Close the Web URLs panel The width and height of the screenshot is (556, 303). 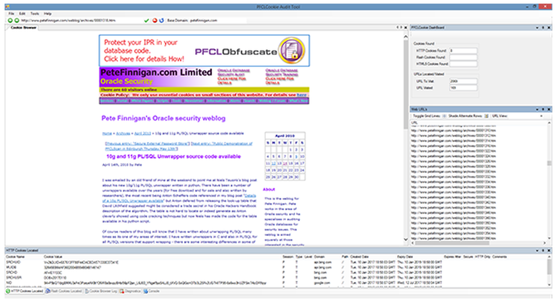[x=549, y=109]
